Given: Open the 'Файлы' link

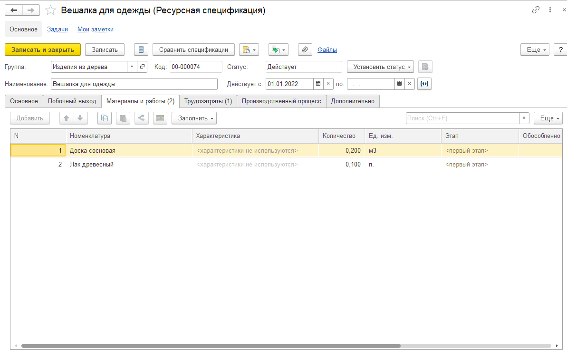Looking at the screenshot, I should coord(327,49).
